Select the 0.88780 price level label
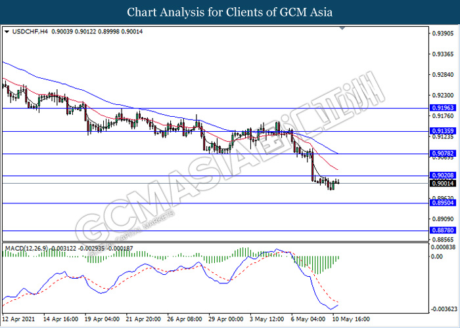This screenshot has height=328, width=460. pos(443,230)
